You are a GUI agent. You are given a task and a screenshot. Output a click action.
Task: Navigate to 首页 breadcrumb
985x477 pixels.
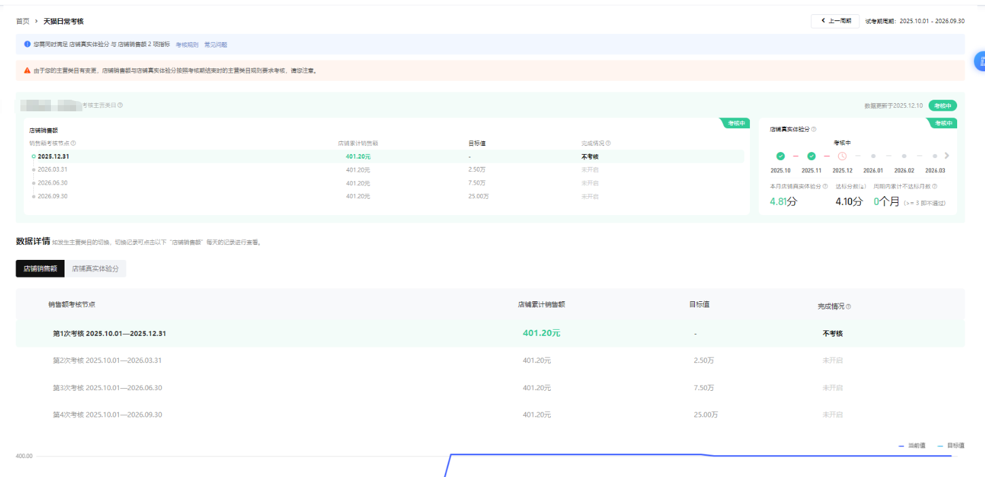[22, 22]
